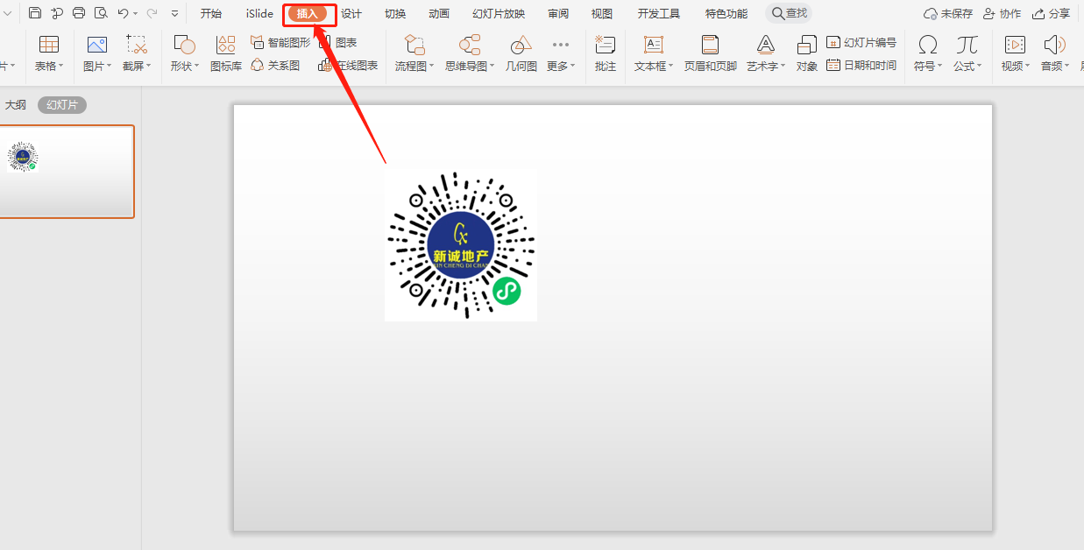Insert 幻灯片编号 slide number
Viewport: 1084px width, 550px height.
(861, 42)
